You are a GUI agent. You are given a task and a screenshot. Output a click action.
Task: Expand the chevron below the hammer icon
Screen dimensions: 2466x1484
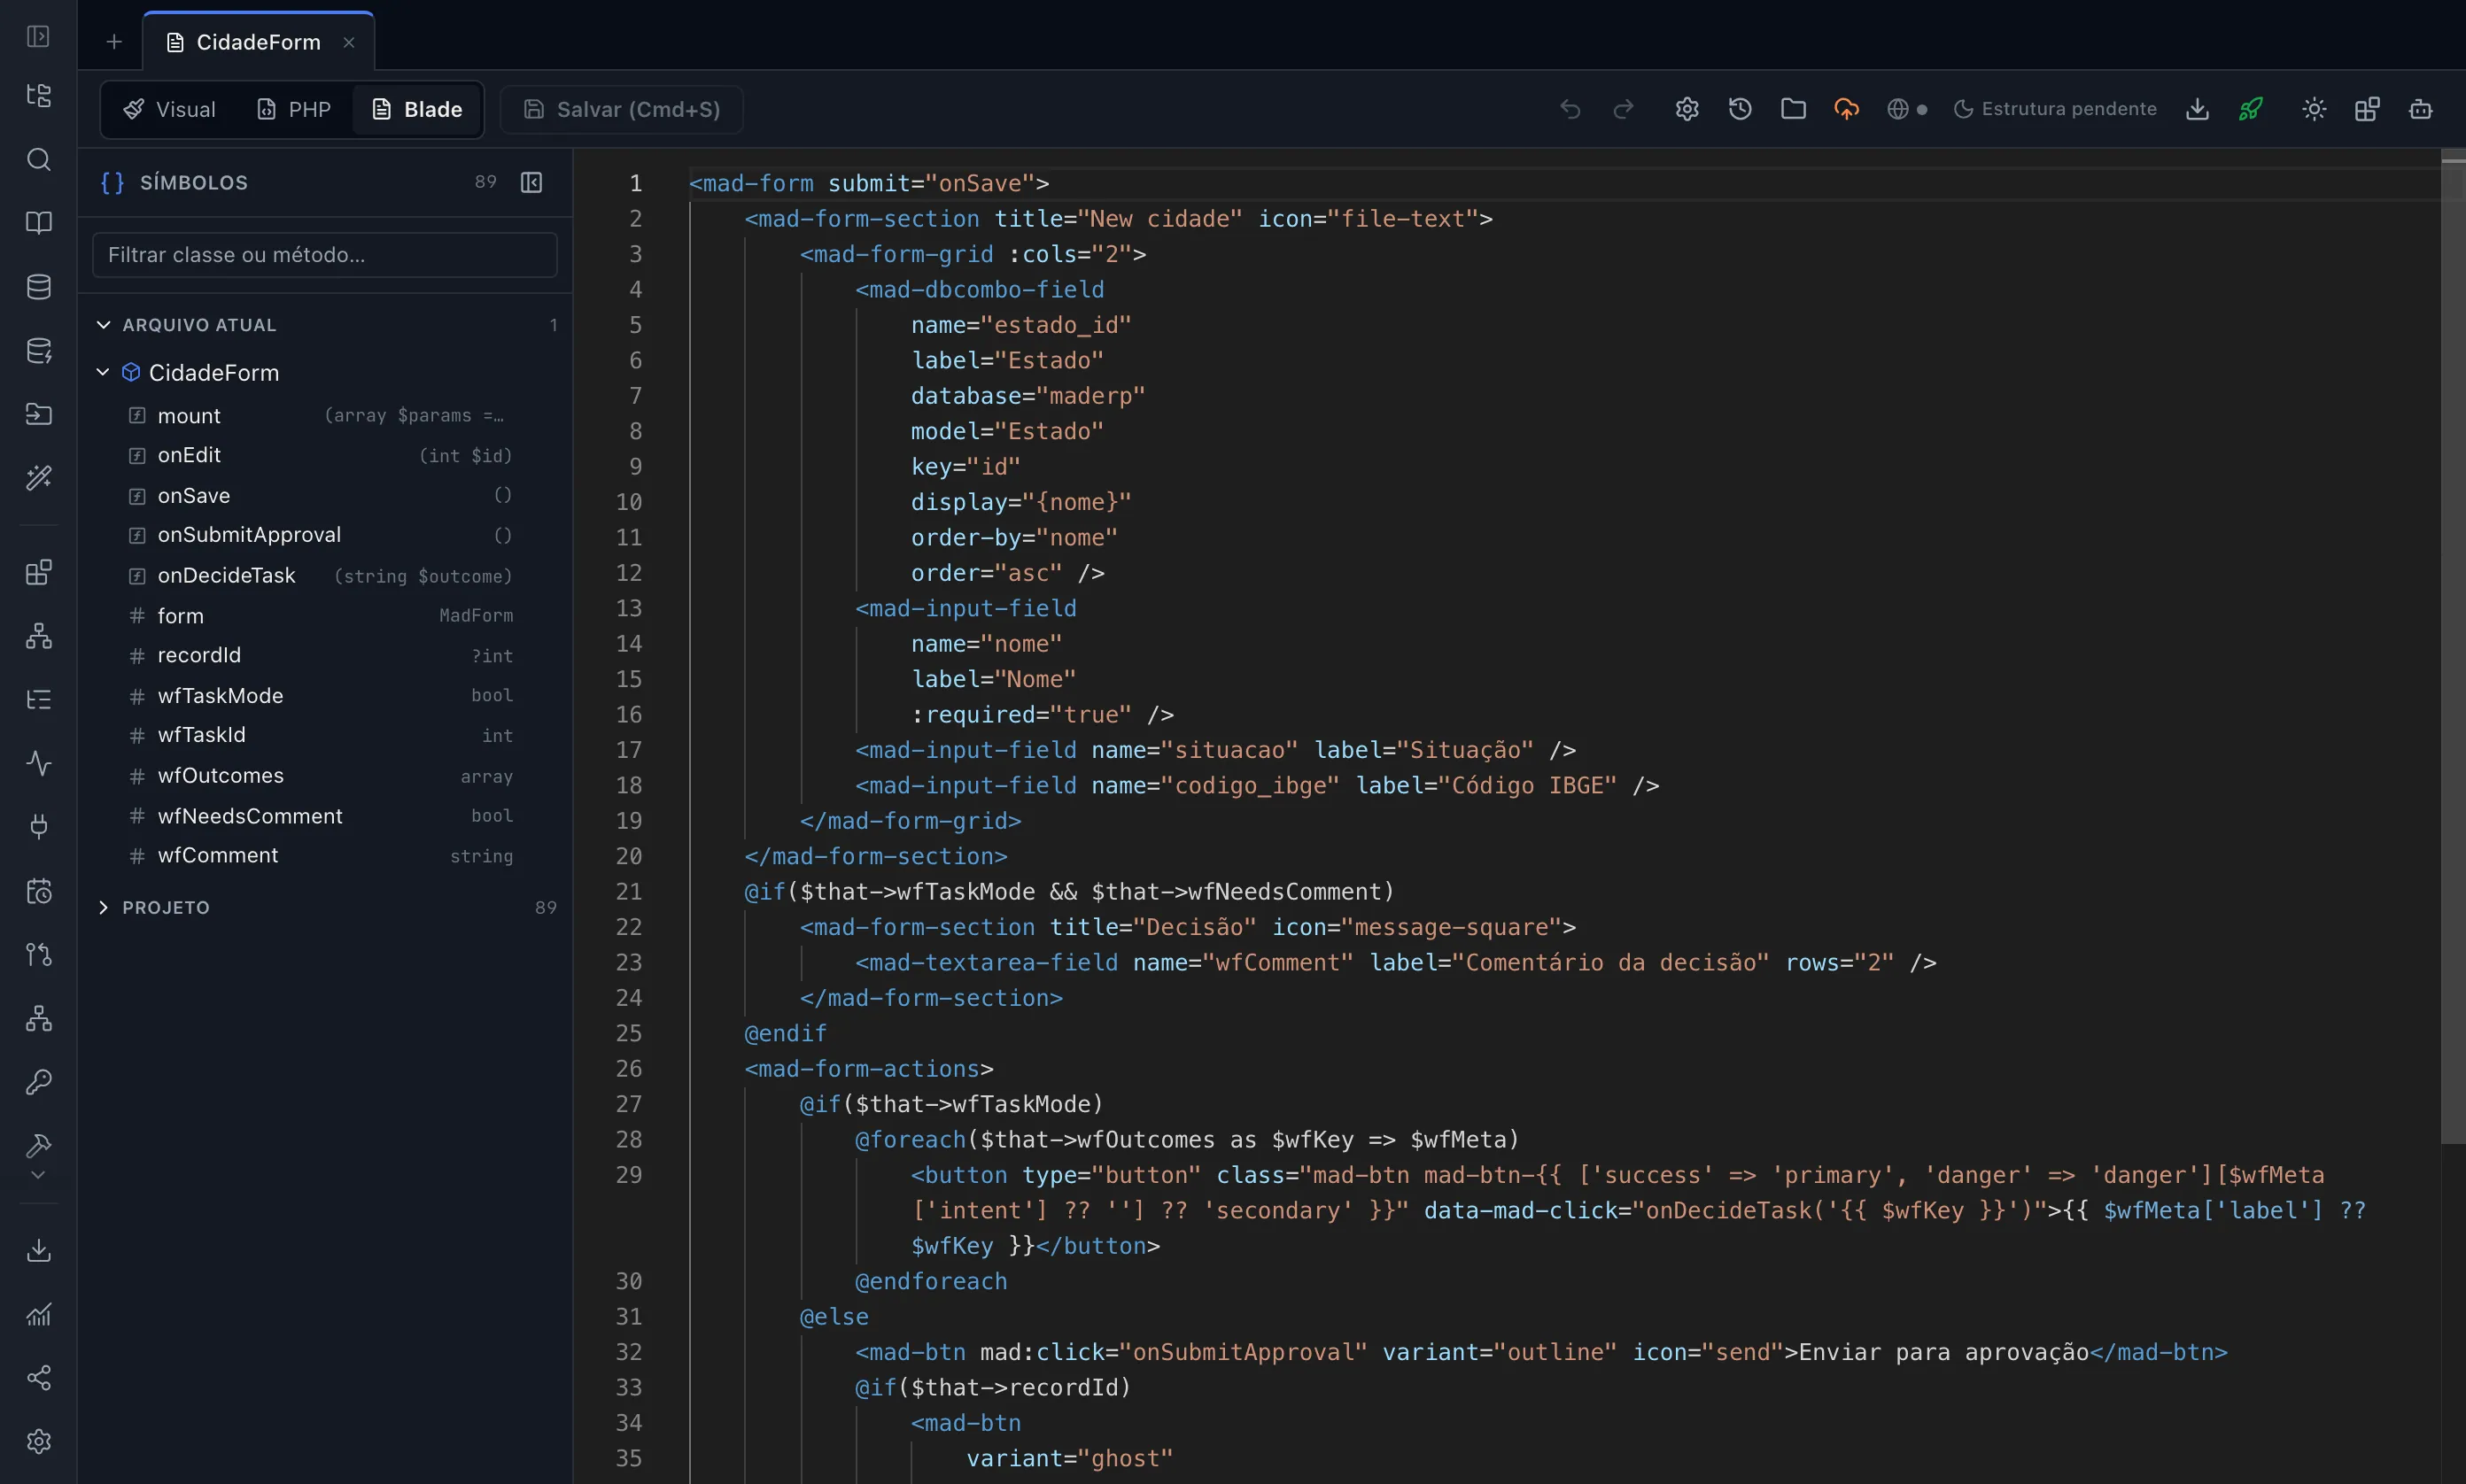[38, 1176]
